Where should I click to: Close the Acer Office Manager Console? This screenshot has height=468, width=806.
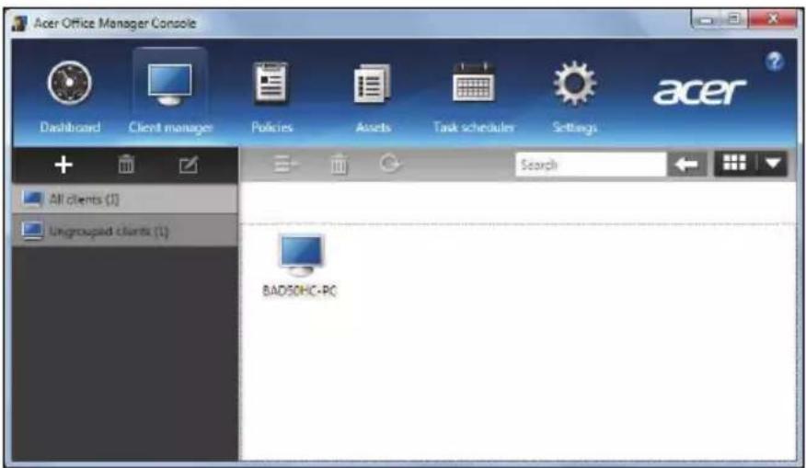(773, 19)
